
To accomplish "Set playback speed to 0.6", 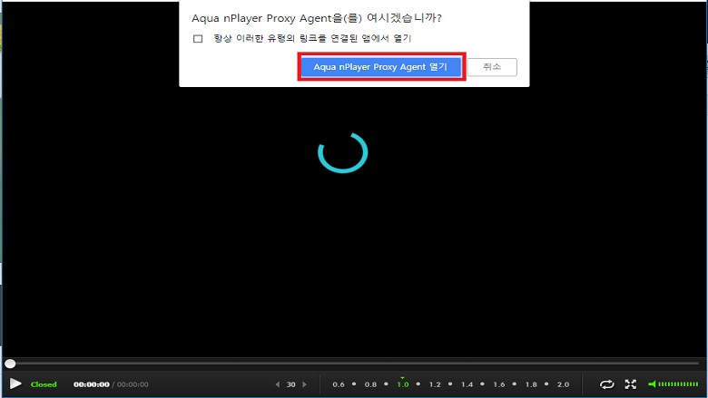I will [339, 384].
